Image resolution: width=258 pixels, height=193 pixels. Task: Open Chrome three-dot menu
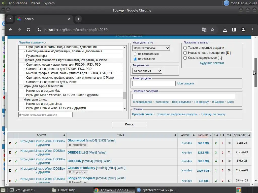252,30
